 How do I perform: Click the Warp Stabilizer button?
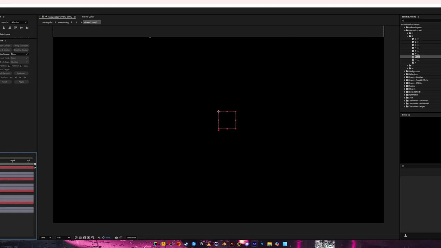[21, 46]
